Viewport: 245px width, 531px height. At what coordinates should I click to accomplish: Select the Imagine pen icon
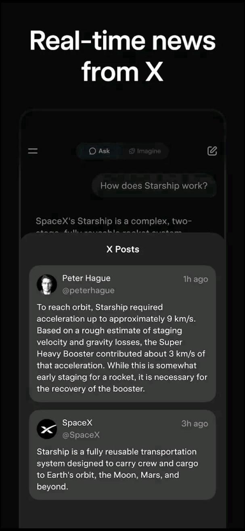click(132, 151)
